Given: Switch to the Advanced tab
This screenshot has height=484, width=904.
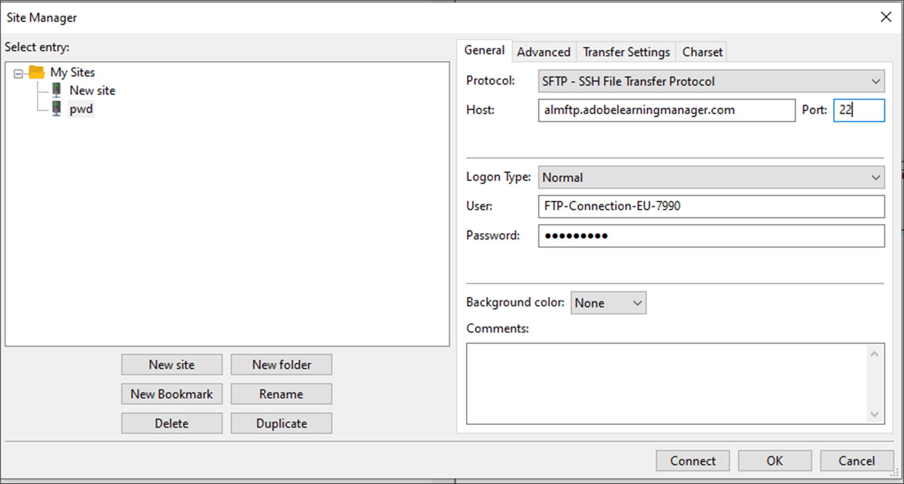Looking at the screenshot, I should pyautogui.click(x=543, y=52).
